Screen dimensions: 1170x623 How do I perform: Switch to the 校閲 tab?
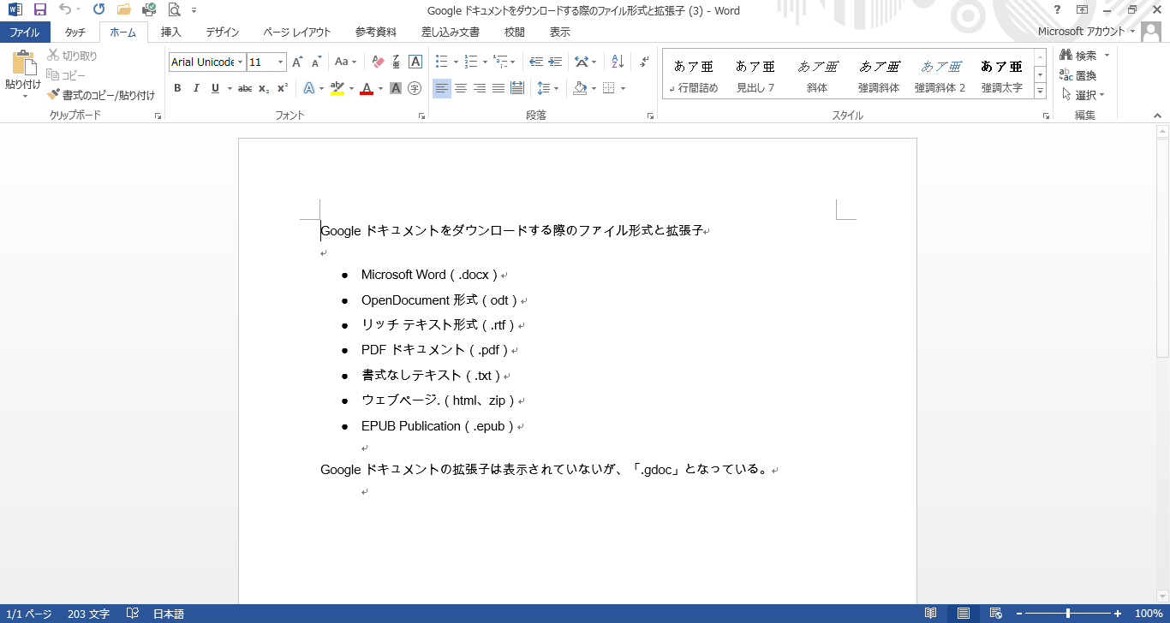coord(515,33)
